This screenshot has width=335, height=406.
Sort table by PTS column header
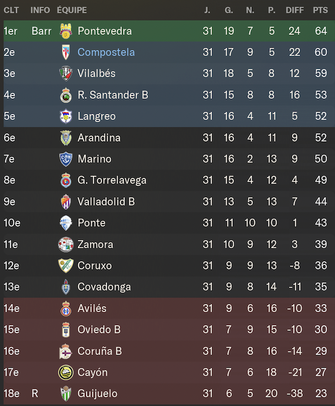pos(321,10)
